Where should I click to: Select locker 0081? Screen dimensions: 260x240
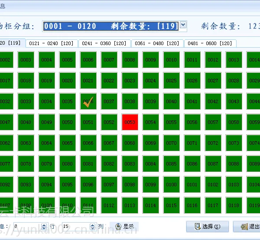pos(88,164)
